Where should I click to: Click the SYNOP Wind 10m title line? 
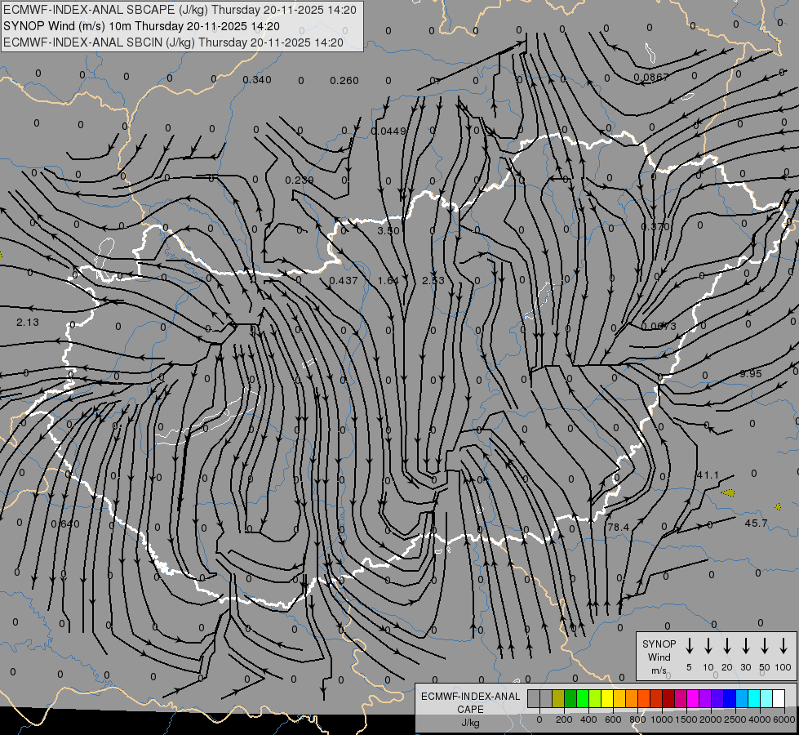click(x=142, y=26)
